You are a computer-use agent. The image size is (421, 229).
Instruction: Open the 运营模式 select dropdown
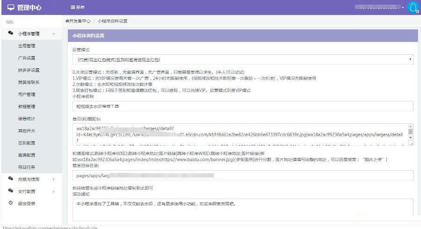243,59
